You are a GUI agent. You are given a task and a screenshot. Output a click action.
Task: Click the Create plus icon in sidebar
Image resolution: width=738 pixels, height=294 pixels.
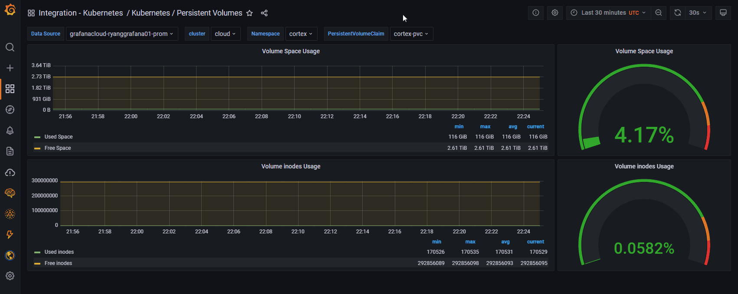[10, 68]
